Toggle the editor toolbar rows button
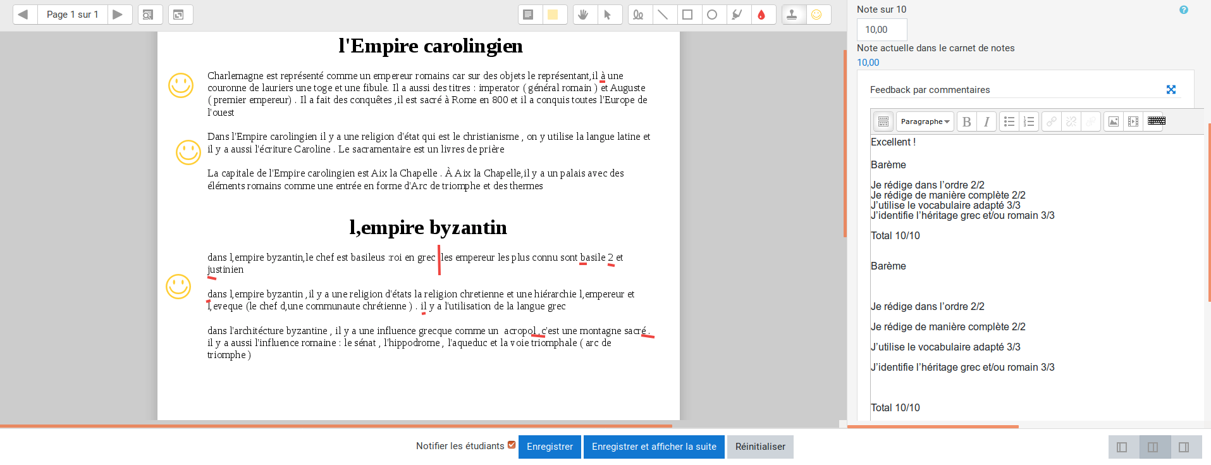The height and width of the screenshot is (465, 1211). (x=883, y=121)
